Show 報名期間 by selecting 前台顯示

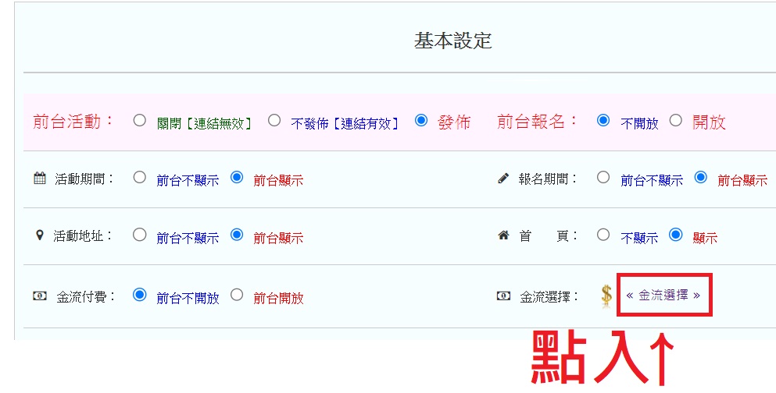pyautogui.click(x=701, y=178)
